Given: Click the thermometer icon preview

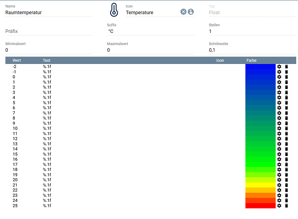Looking at the screenshot, I should point(114,10).
